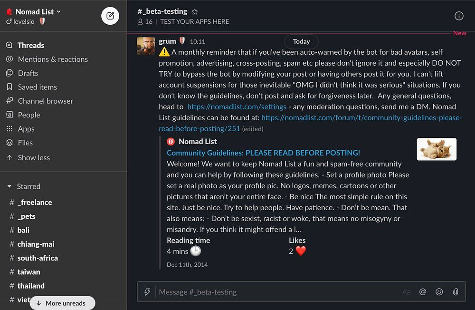The image size is (475, 310).
Task: Open the kitten thumbnail image
Action: 437,149
